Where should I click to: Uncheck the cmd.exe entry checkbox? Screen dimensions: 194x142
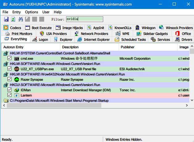9,58
